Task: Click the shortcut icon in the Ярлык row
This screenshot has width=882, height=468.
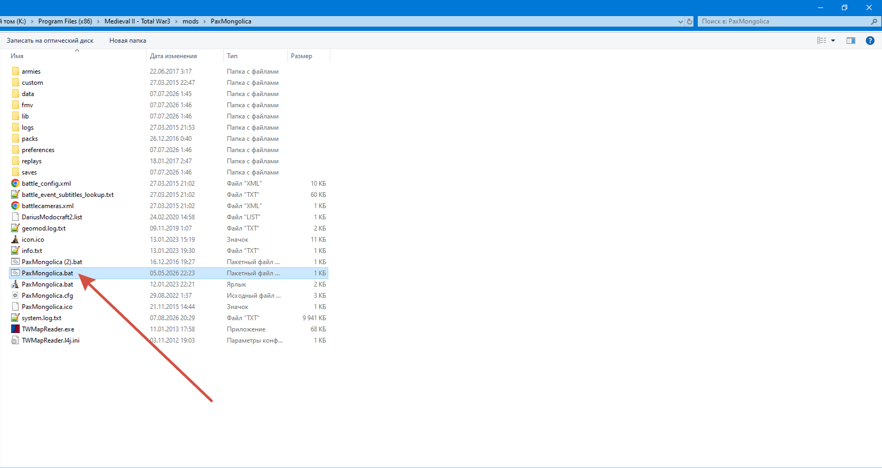Action: pyautogui.click(x=15, y=284)
